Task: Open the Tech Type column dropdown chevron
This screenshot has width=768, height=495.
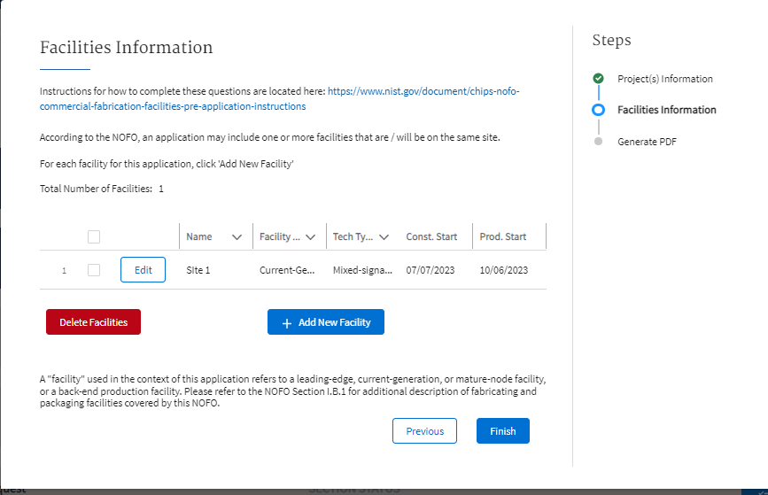Action: pyautogui.click(x=384, y=237)
